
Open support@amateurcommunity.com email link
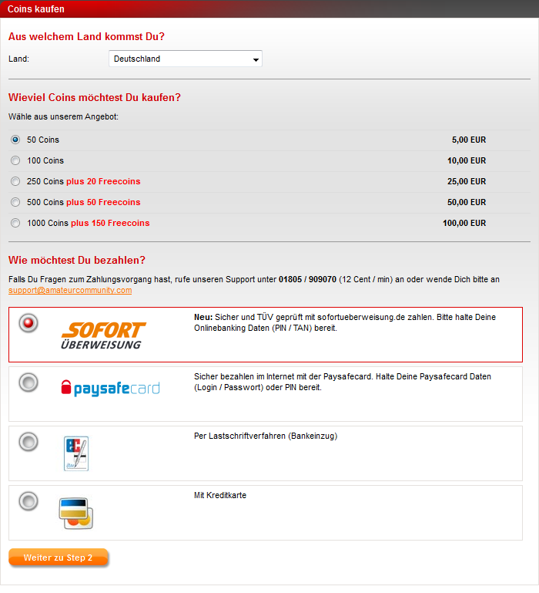pyautogui.click(x=70, y=291)
